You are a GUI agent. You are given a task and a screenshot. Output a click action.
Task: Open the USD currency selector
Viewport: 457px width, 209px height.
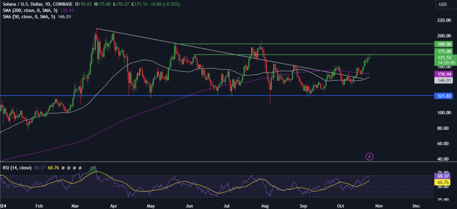click(x=443, y=4)
